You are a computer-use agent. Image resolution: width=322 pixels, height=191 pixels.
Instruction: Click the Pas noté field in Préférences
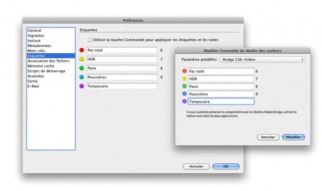(122, 50)
